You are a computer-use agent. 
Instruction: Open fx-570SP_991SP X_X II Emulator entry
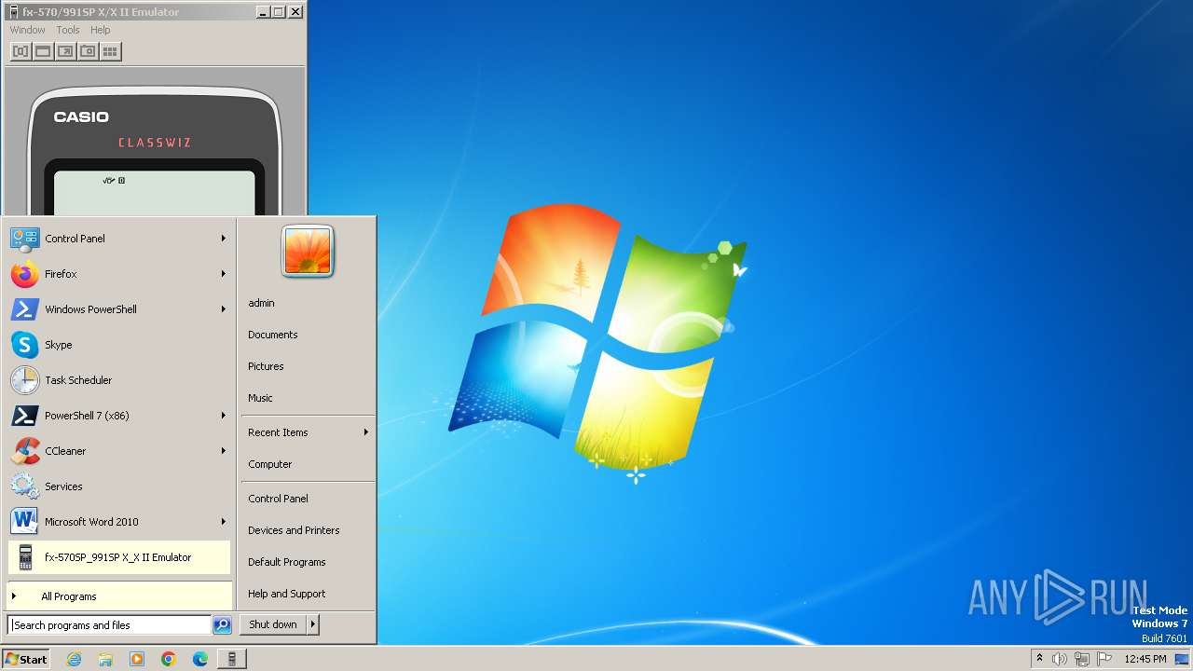click(x=118, y=557)
